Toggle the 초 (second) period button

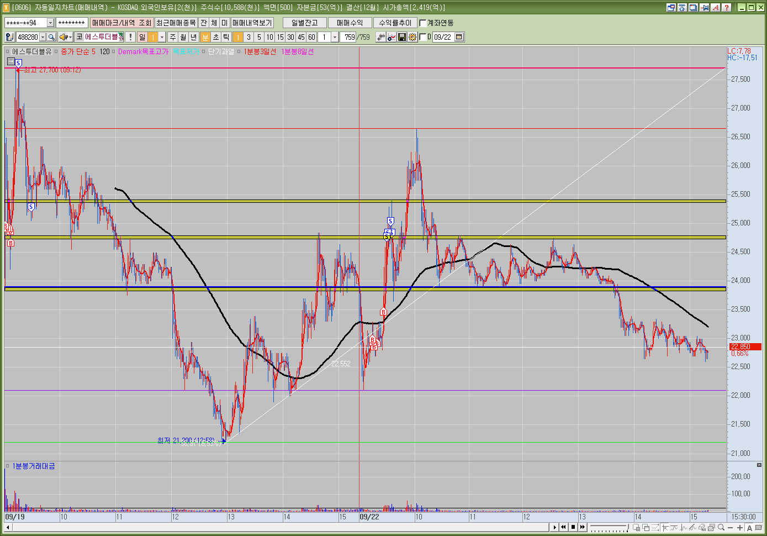pyautogui.click(x=215, y=37)
